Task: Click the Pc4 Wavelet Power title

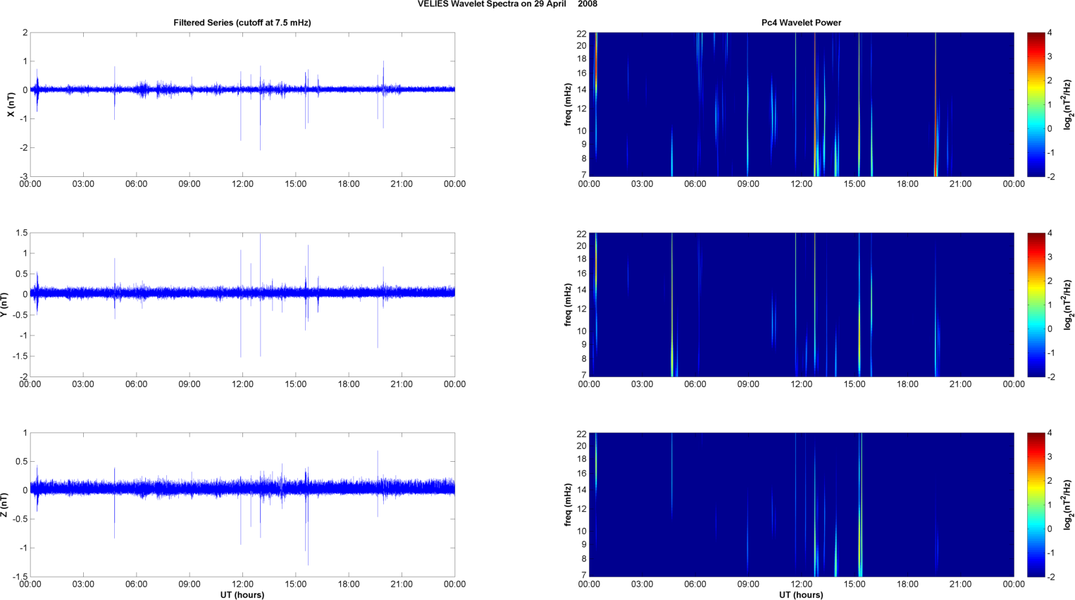Action: pyautogui.click(x=801, y=23)
